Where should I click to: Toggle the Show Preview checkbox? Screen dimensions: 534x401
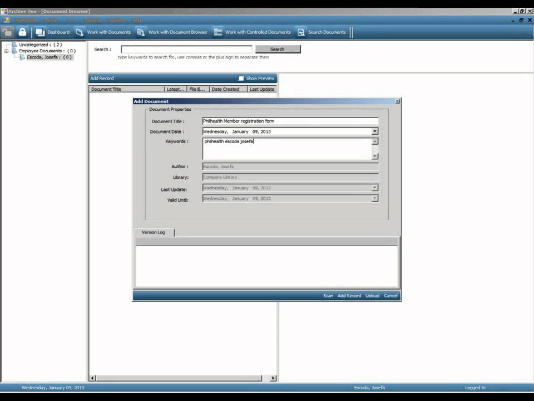pyautogui.click(x=241, y=78)
